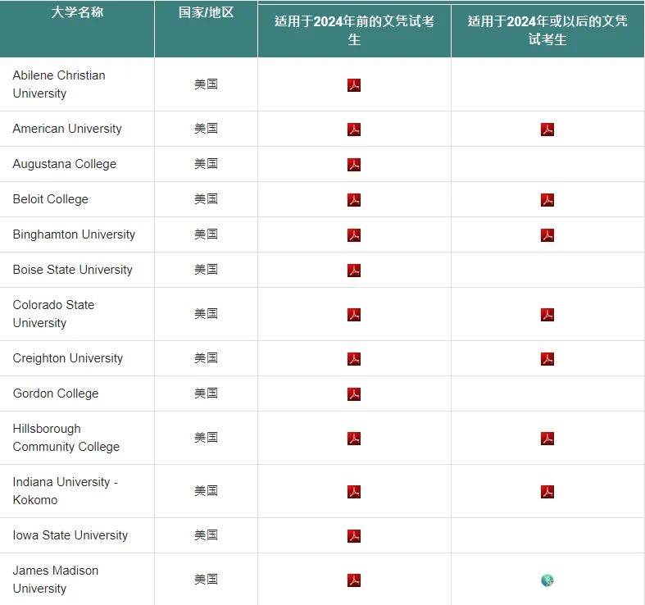Select the Creighton University name cell
Viewport: 645px width, 605px height.
(x=77, y=358)
